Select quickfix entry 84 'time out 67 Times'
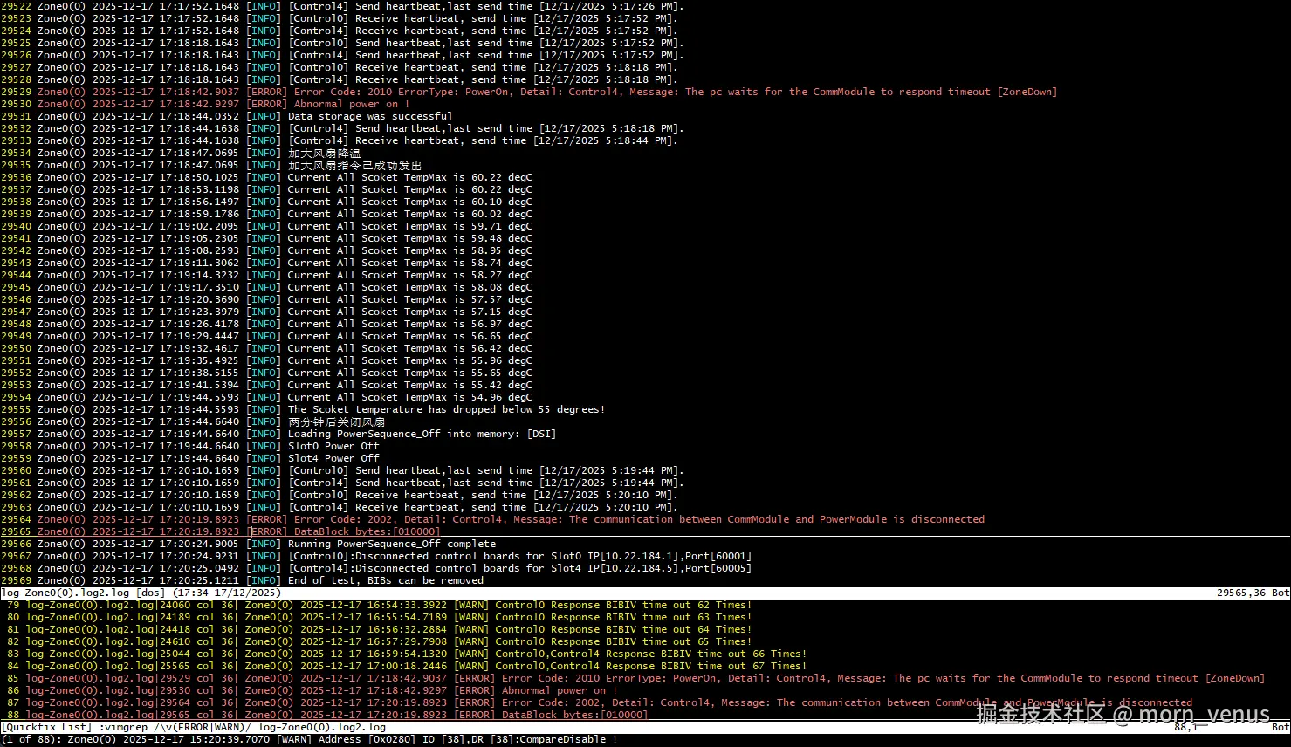This screenshot has width=1291, height=747. point(407,666)
